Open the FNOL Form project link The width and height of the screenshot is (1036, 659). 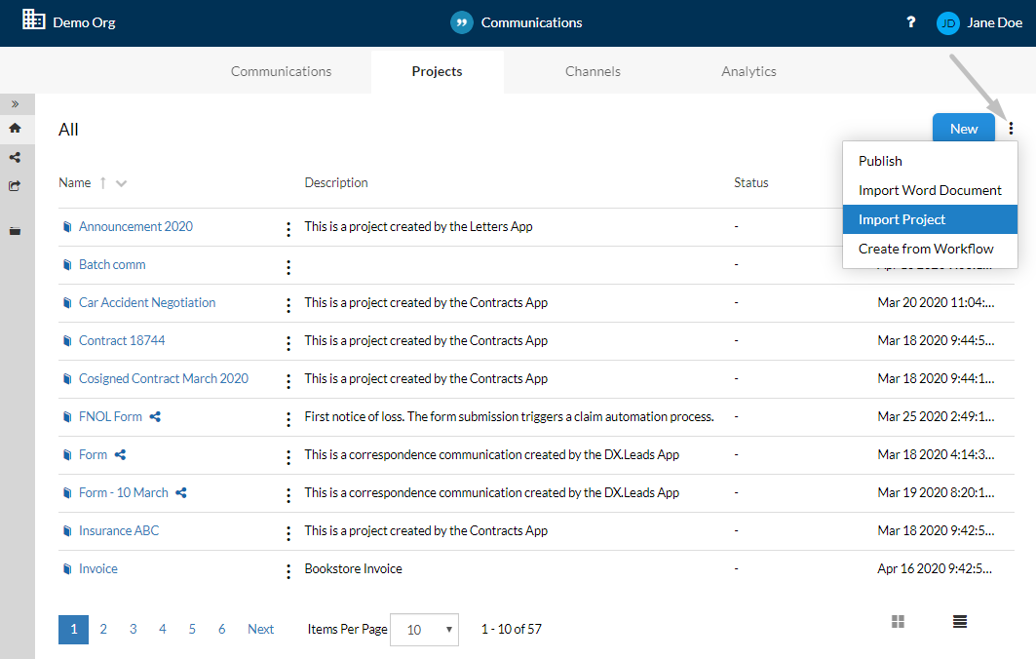click(x=110, y=416)
